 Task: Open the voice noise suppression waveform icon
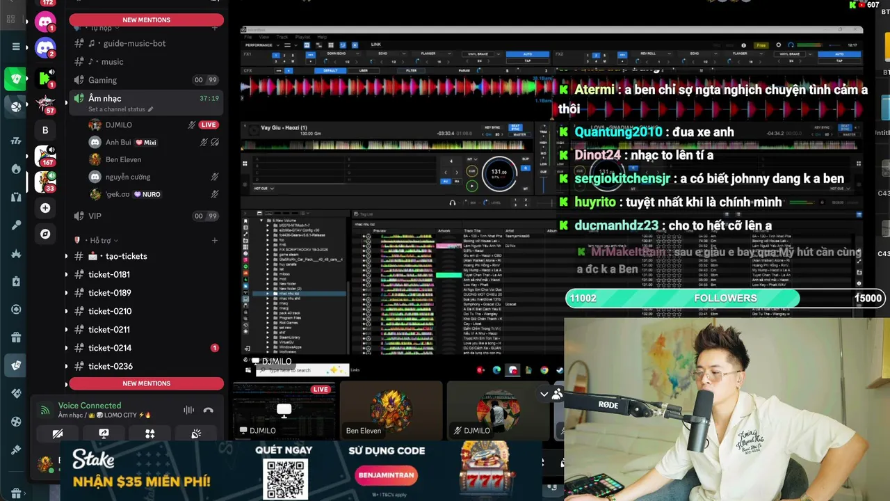[188, 411]
